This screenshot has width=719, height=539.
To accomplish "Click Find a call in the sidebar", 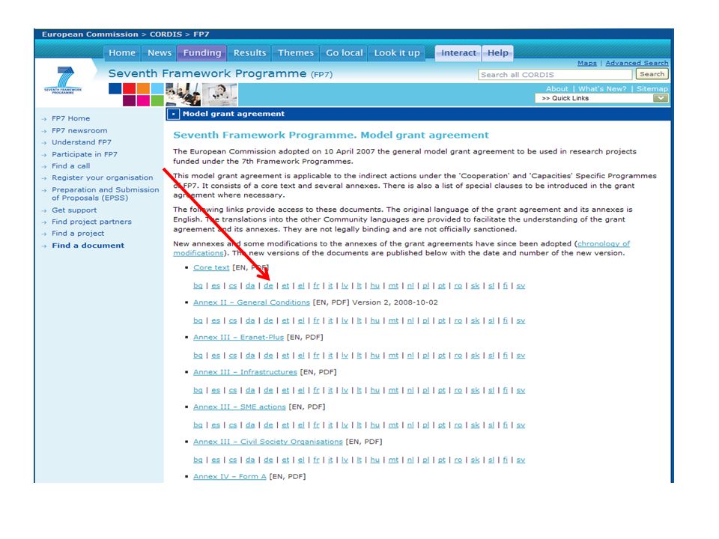I will 70,166.
